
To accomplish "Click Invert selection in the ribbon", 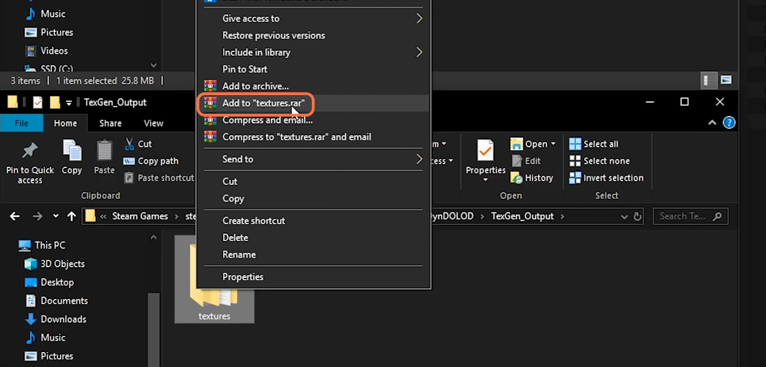I will pyautogui.click(x=606, y=178).
